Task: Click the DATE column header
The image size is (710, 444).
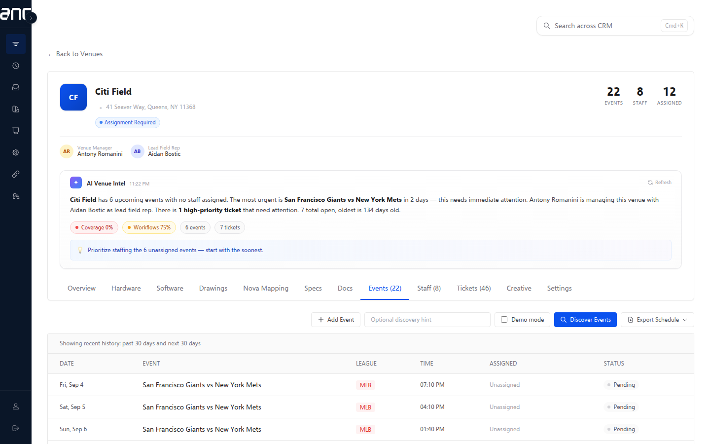Action: tap(67, 364)
